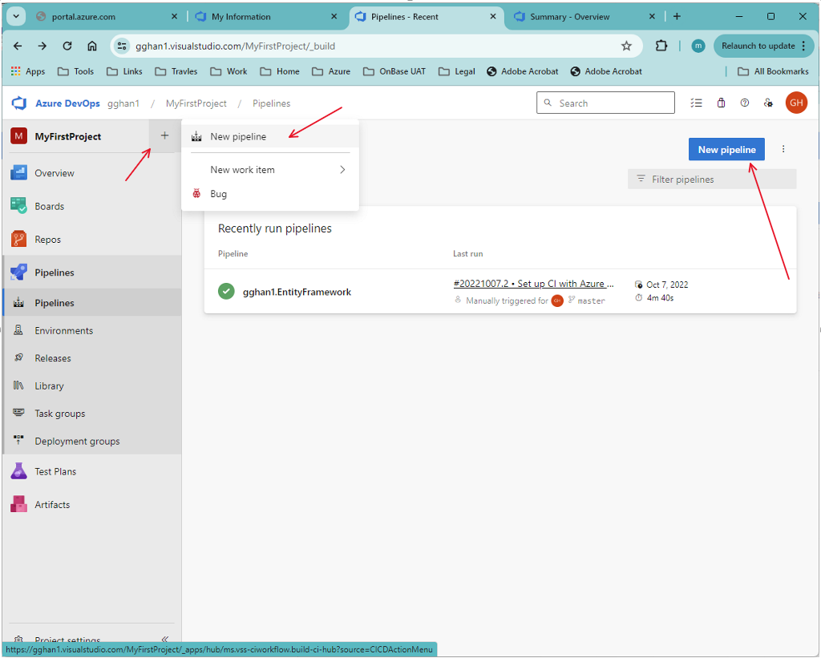Collapse the sidebar using the chevron
821x658 pixels.
tap(165, 640)
